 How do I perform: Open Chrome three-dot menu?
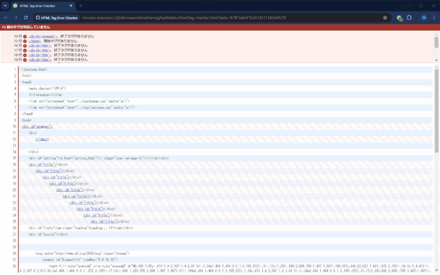[434, 17]
